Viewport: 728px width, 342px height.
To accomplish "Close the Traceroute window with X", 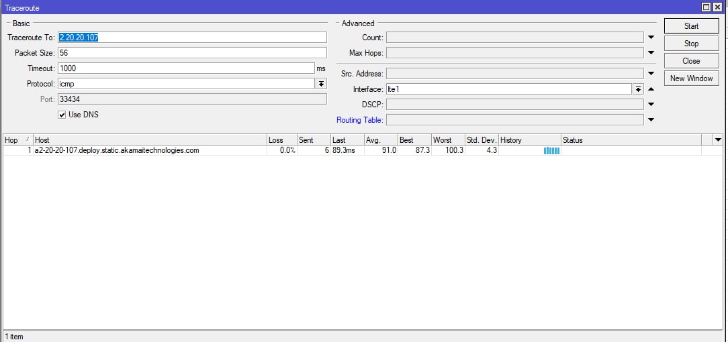I will (718, 7).
